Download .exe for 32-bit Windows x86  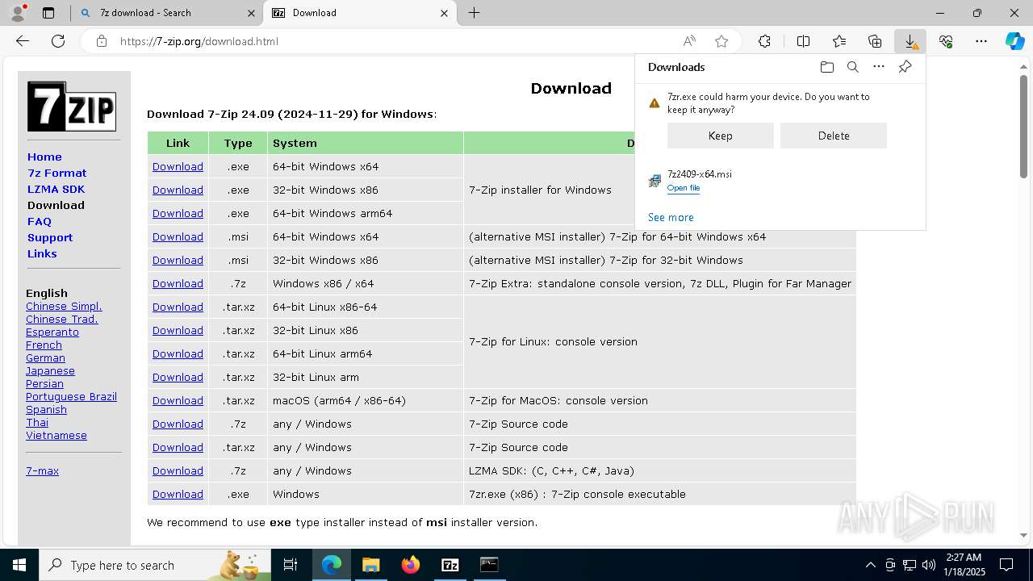pyautogui.click(x=178, y=190)
